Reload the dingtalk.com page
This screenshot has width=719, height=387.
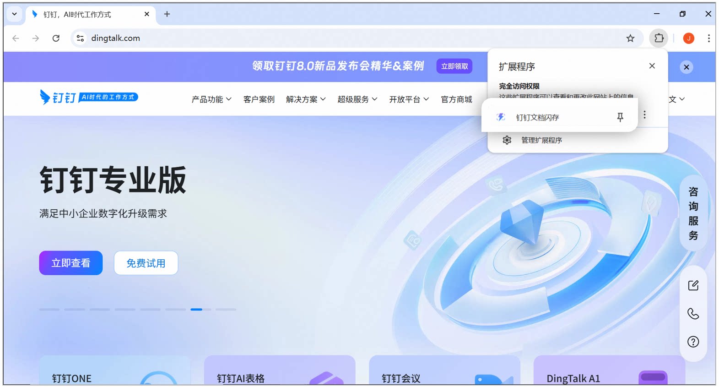(x=56, y=38)
